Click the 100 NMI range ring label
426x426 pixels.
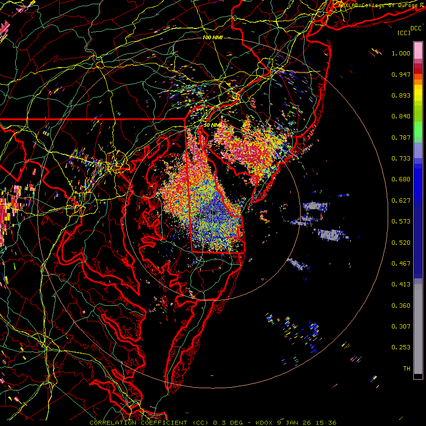coord(213,37)
